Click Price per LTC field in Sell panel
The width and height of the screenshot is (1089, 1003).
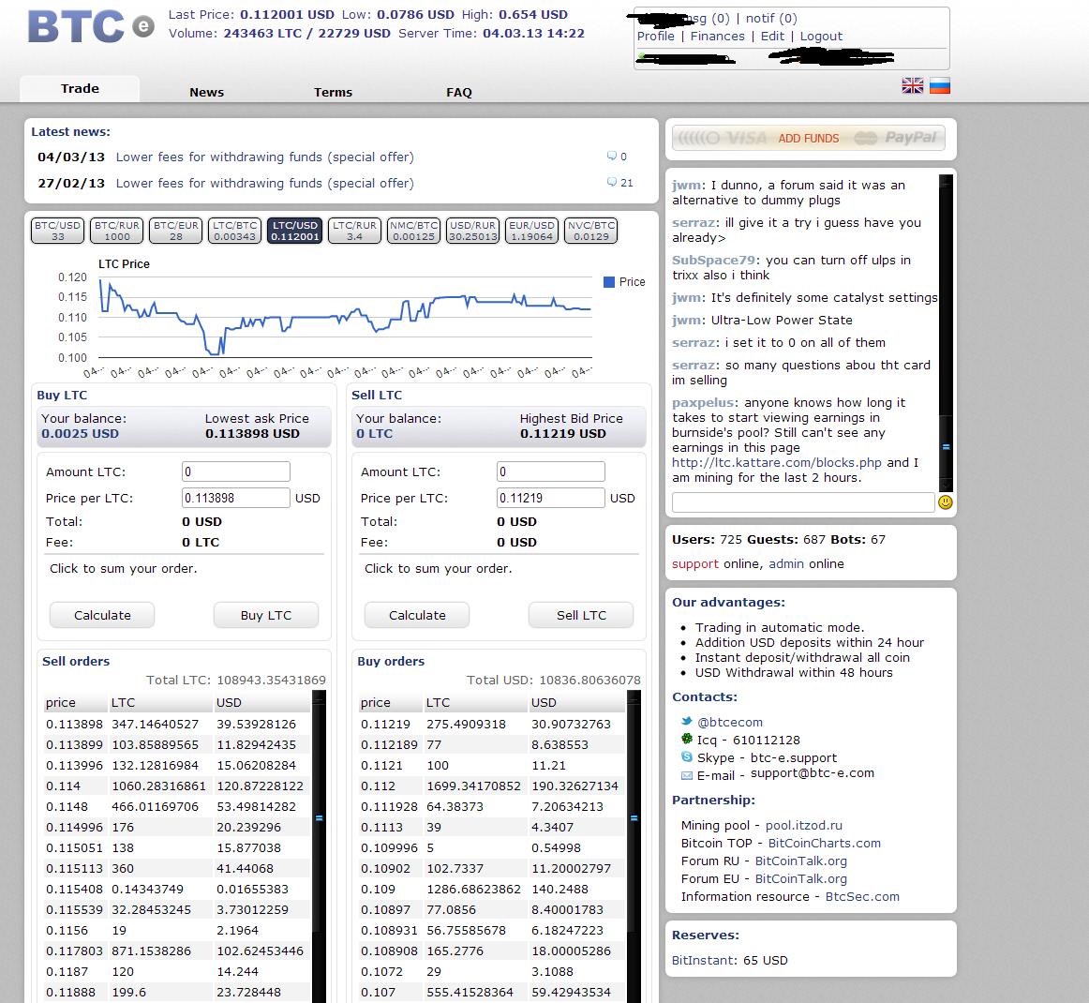pos(551,498)
